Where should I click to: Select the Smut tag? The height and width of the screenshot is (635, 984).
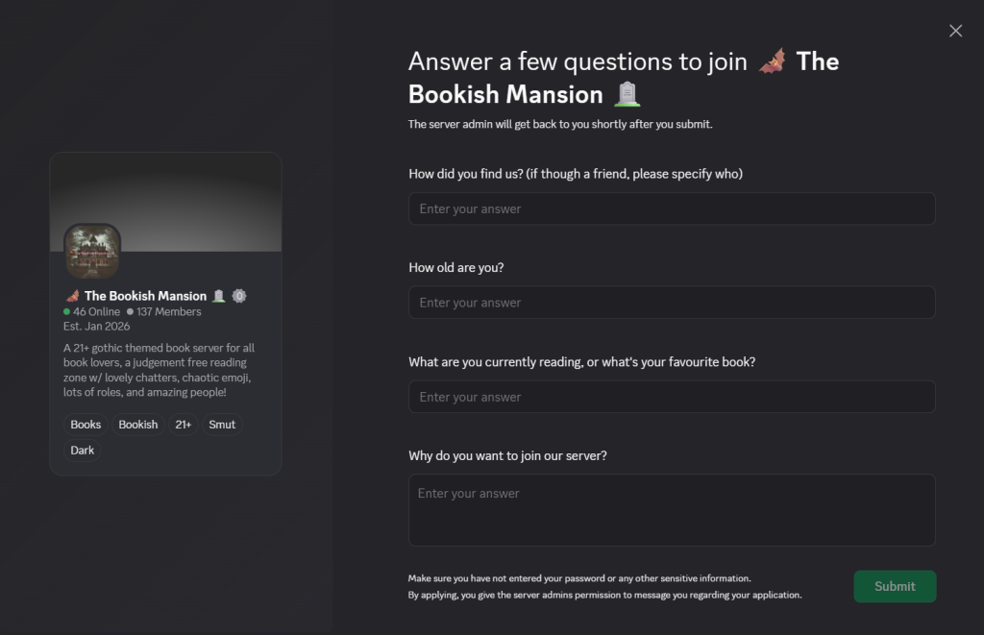point(222,425)
